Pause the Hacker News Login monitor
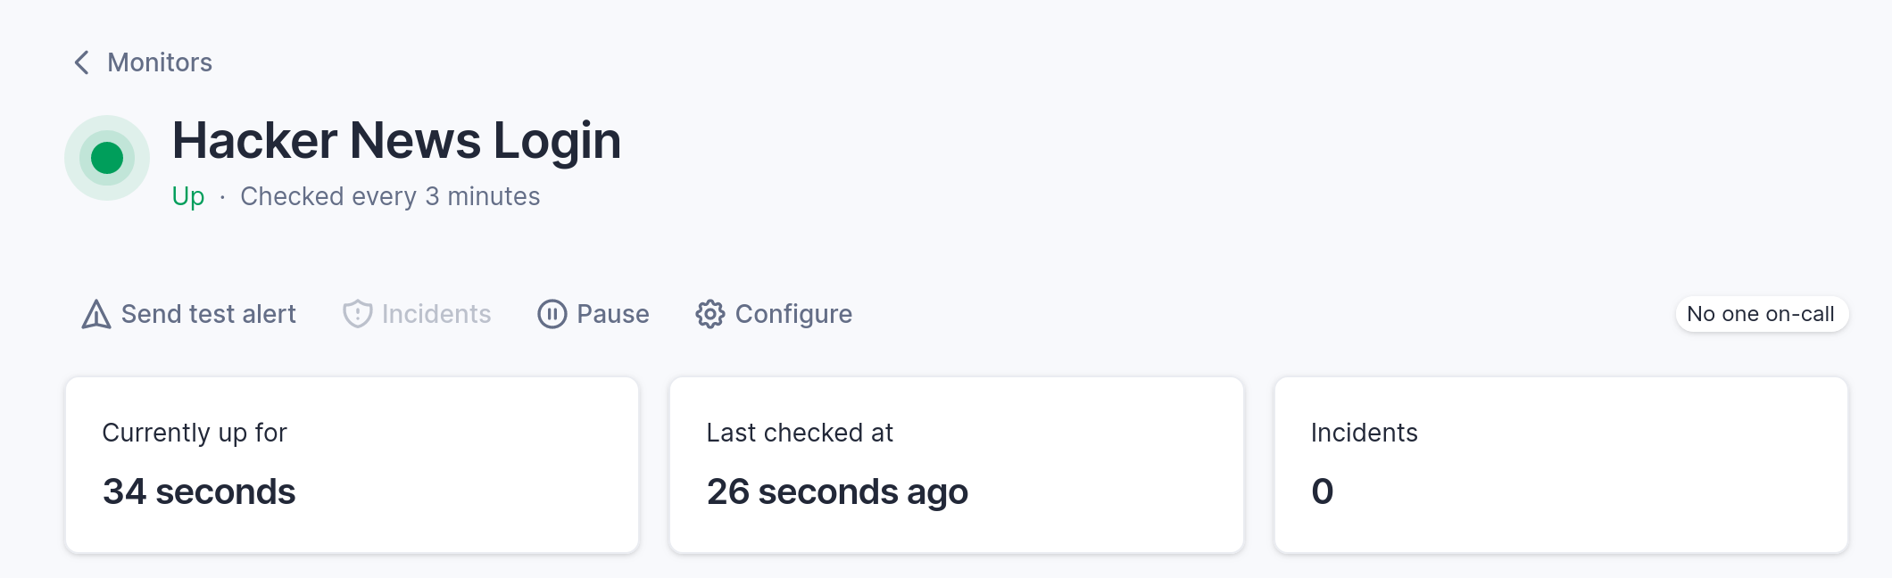This screenshot has height=578, width=1892. pyautogui.click(x=593, y=314)
